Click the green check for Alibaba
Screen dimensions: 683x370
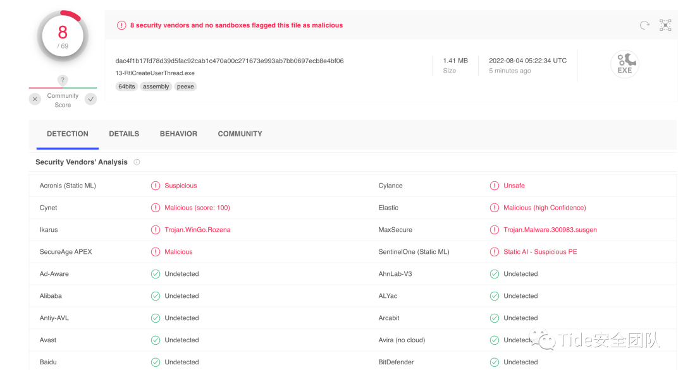click(156, 296)
